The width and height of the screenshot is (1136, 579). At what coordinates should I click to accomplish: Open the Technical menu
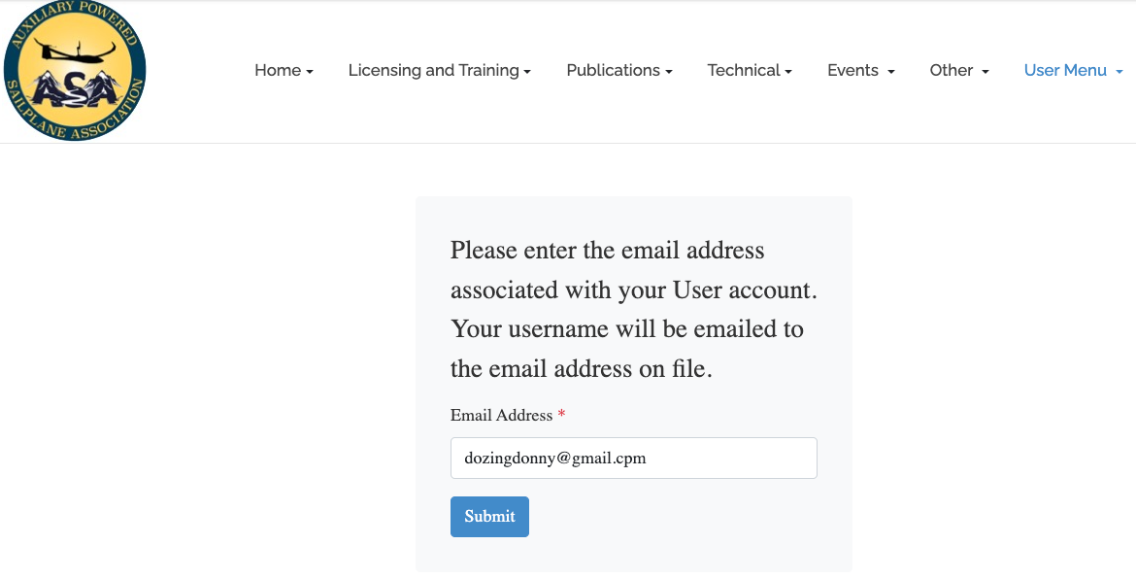(744, 70)
